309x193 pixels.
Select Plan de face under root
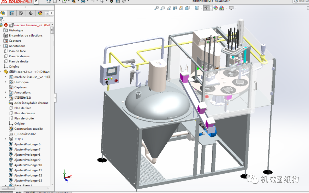[x=17, y=51]
